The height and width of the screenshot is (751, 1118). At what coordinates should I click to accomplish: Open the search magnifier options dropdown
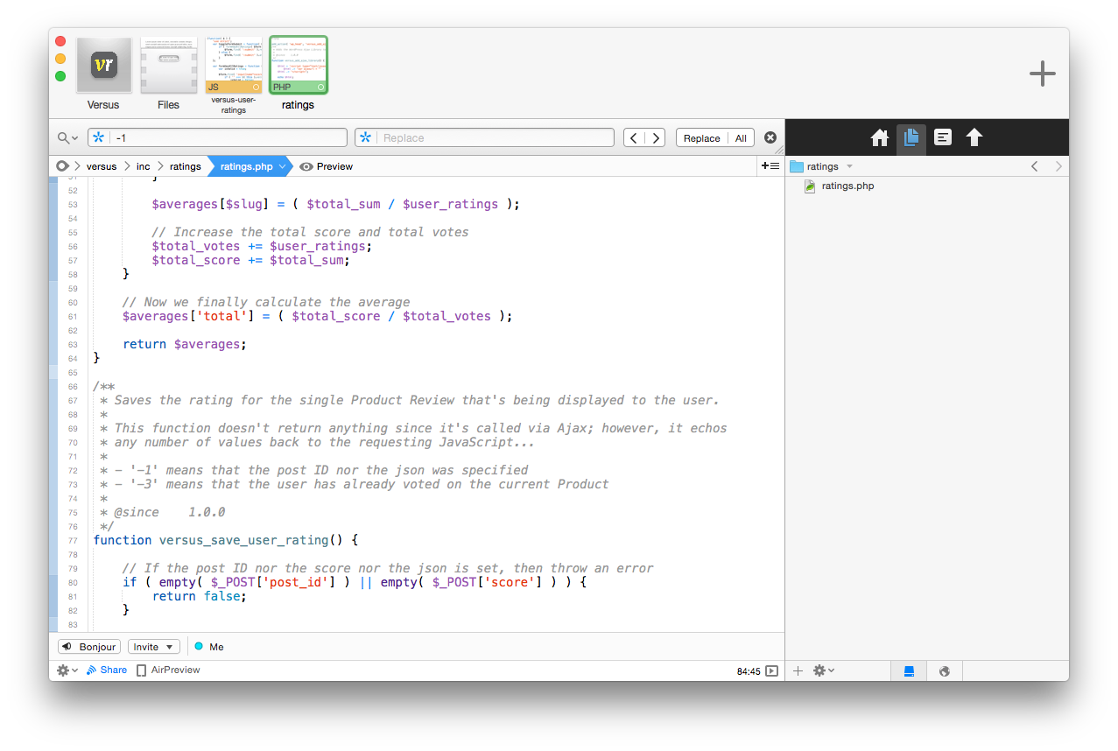[67, 138]
